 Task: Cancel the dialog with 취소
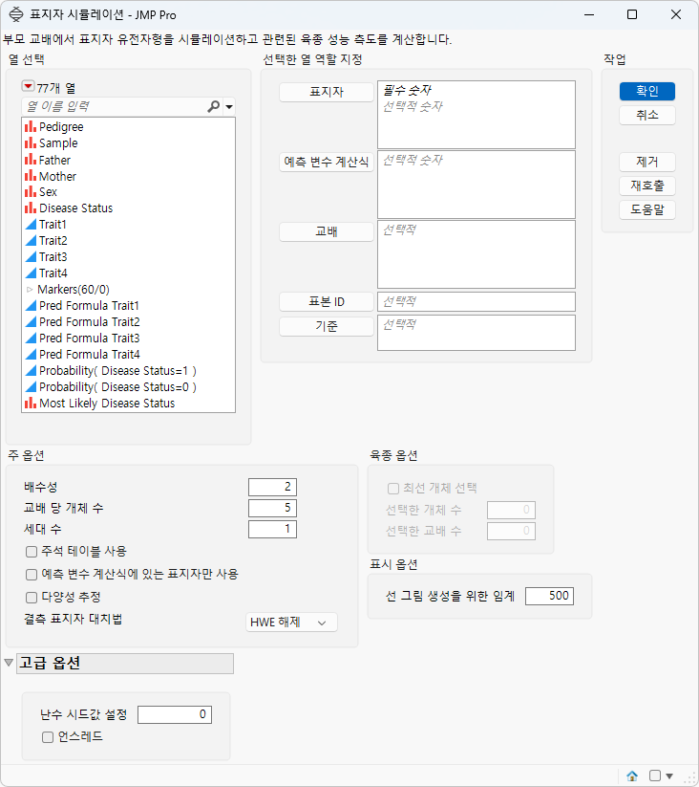click(646, 115)
